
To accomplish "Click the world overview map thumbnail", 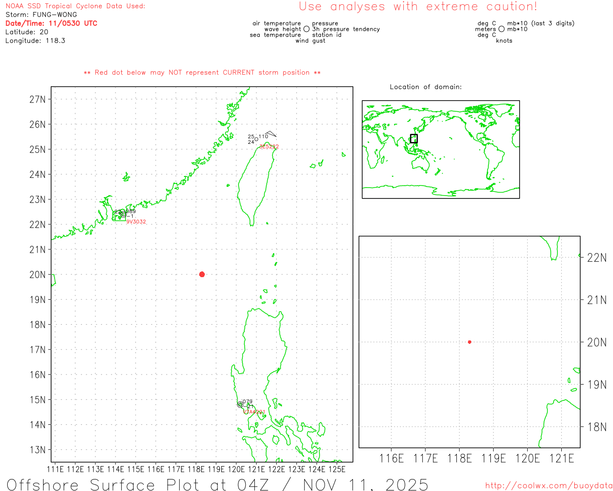I will tap(441, 149).
